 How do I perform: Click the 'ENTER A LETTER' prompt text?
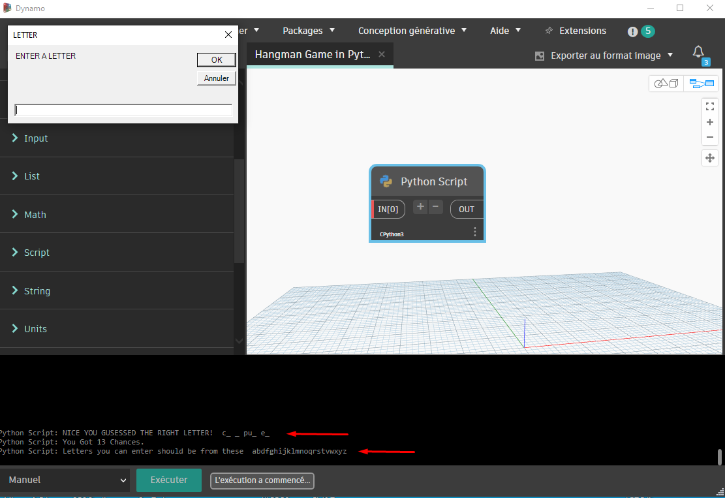coord(46,56)
